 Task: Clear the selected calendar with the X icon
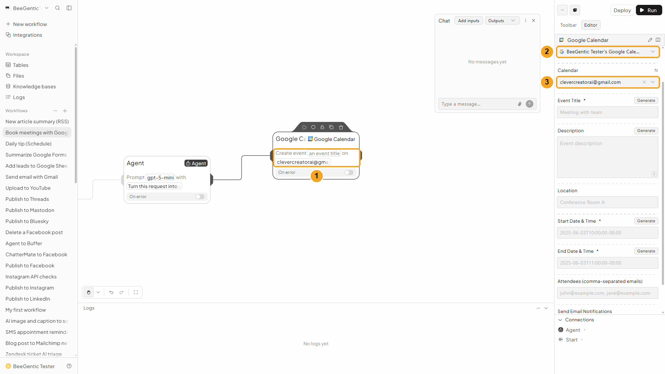[644, 82]
